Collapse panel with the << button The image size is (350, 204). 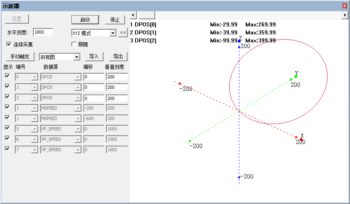click(x=123, y=32)
